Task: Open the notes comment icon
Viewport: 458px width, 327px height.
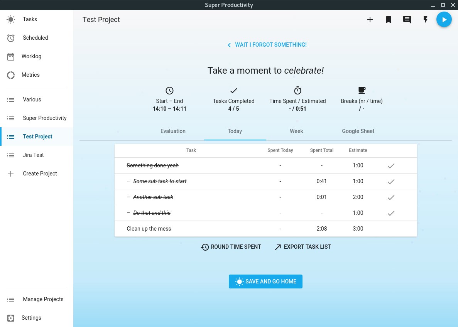Action: [407, 20]
